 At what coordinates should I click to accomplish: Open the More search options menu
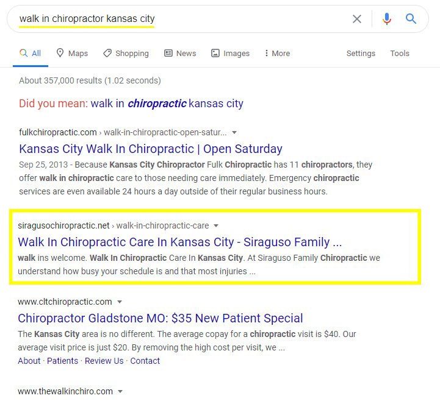(x=277, y=53)
